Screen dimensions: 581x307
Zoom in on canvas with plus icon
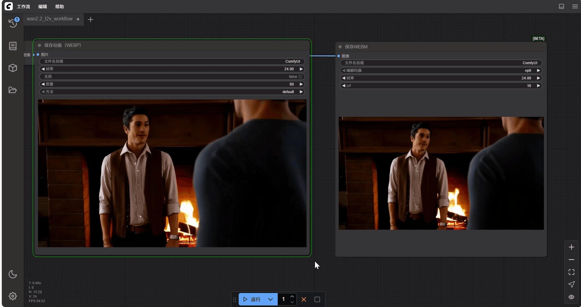571,247
